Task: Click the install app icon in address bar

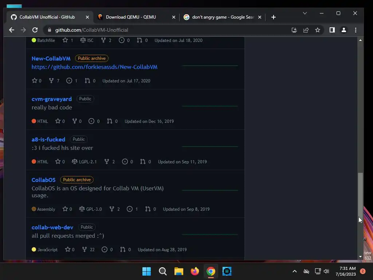Action: 294,30
